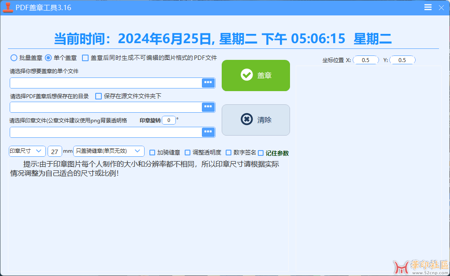The width and height of the screenshot is (450, 276).
Task: Click the 印章旋转 angle input field
Action: pos(168,120)
